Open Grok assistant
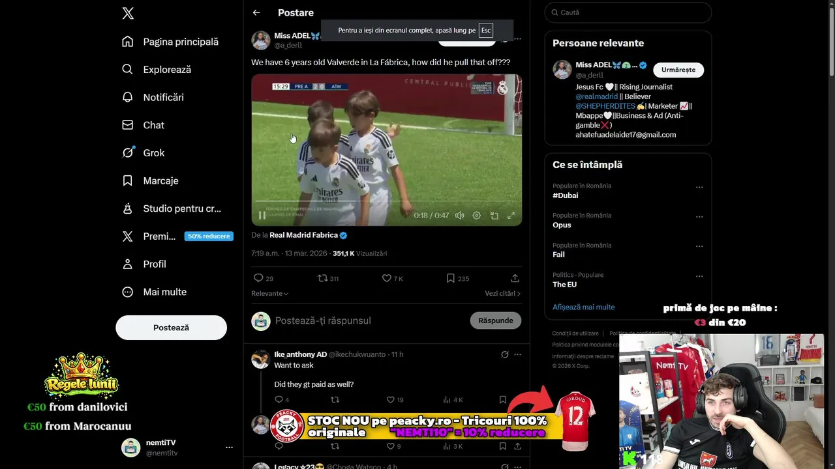 click(x=144, y=153)
